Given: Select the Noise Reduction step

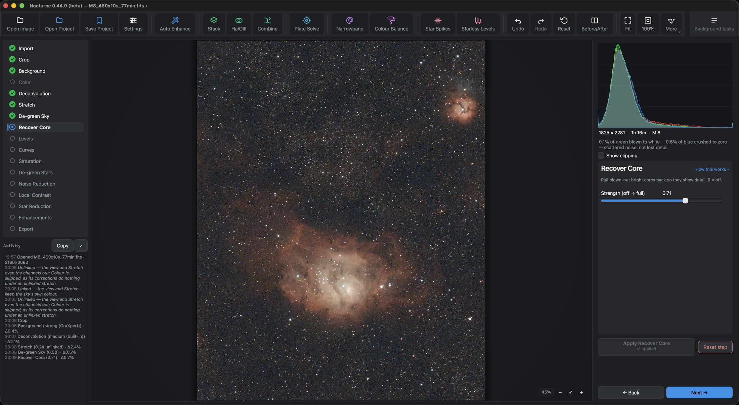Looking at the screenshot, I should [x=45, y=184].
